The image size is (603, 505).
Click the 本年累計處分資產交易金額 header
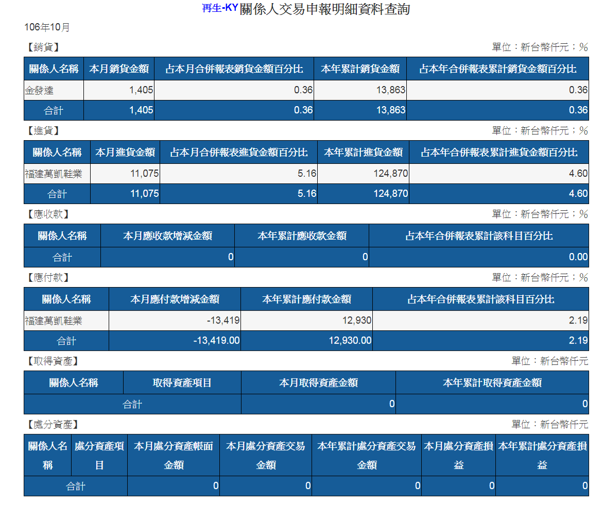point(367,456)
